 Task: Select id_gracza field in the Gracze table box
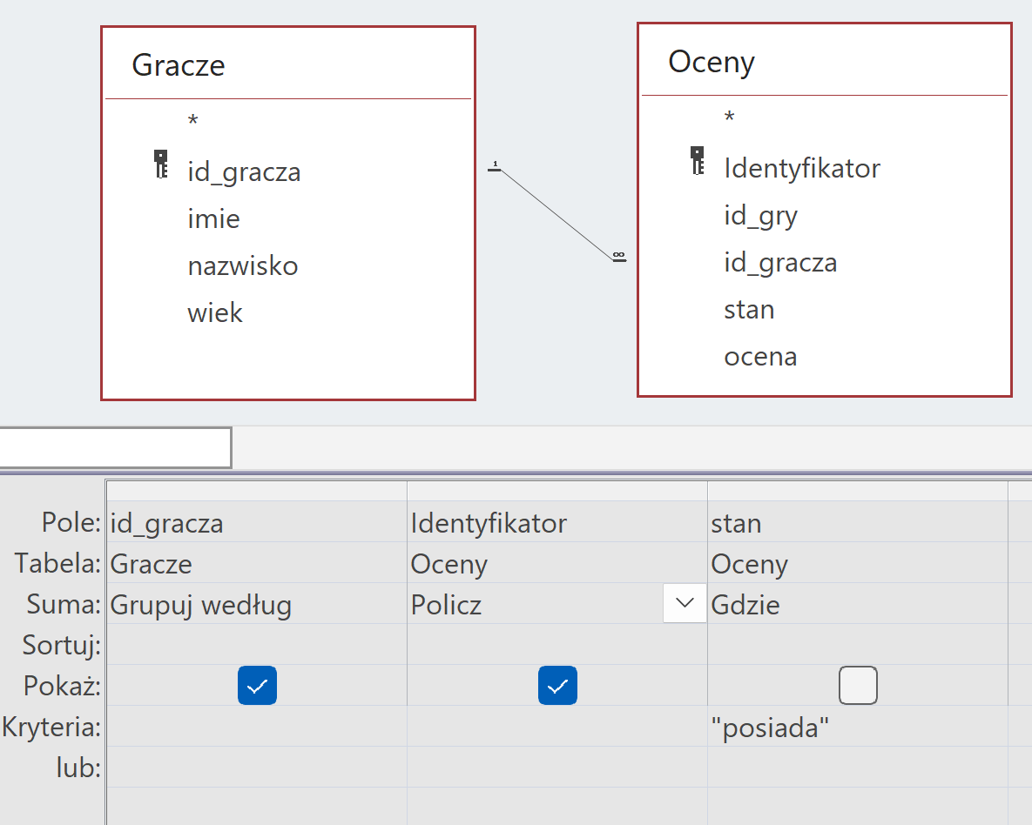[244, 172]
